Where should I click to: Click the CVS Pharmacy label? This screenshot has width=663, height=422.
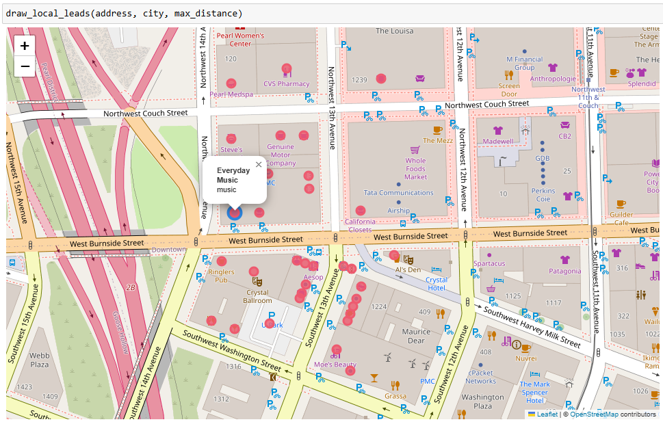pyautogui.click(x=286, y=83)
